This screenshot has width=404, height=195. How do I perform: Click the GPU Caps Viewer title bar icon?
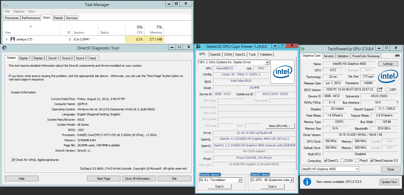198,46
